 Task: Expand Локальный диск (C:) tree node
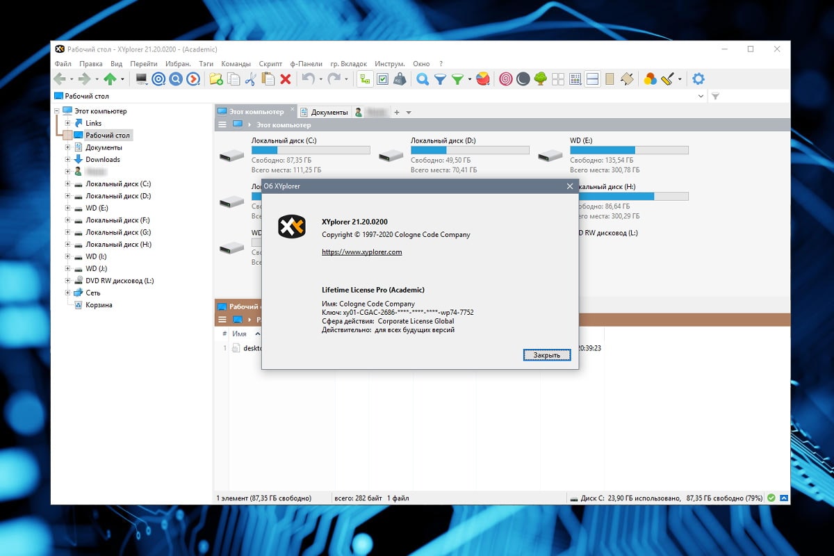click(x=67, y=183)
